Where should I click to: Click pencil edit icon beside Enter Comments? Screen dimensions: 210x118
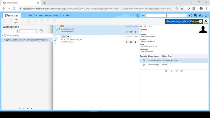pyautogui.click(x=59, y=29)
